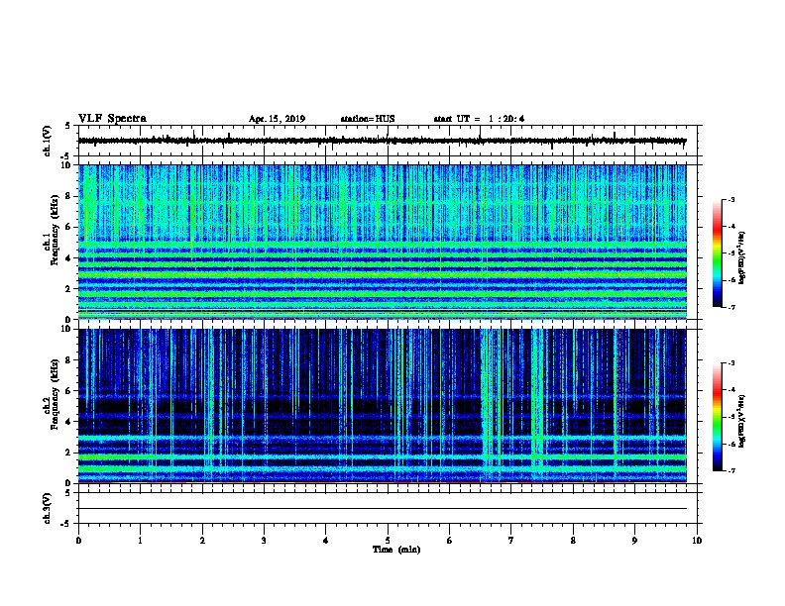Click the ch.2 spectrogram panel
Image resolution: width=785 pixels, height=606 pixels.
click(x=382, y=406)
